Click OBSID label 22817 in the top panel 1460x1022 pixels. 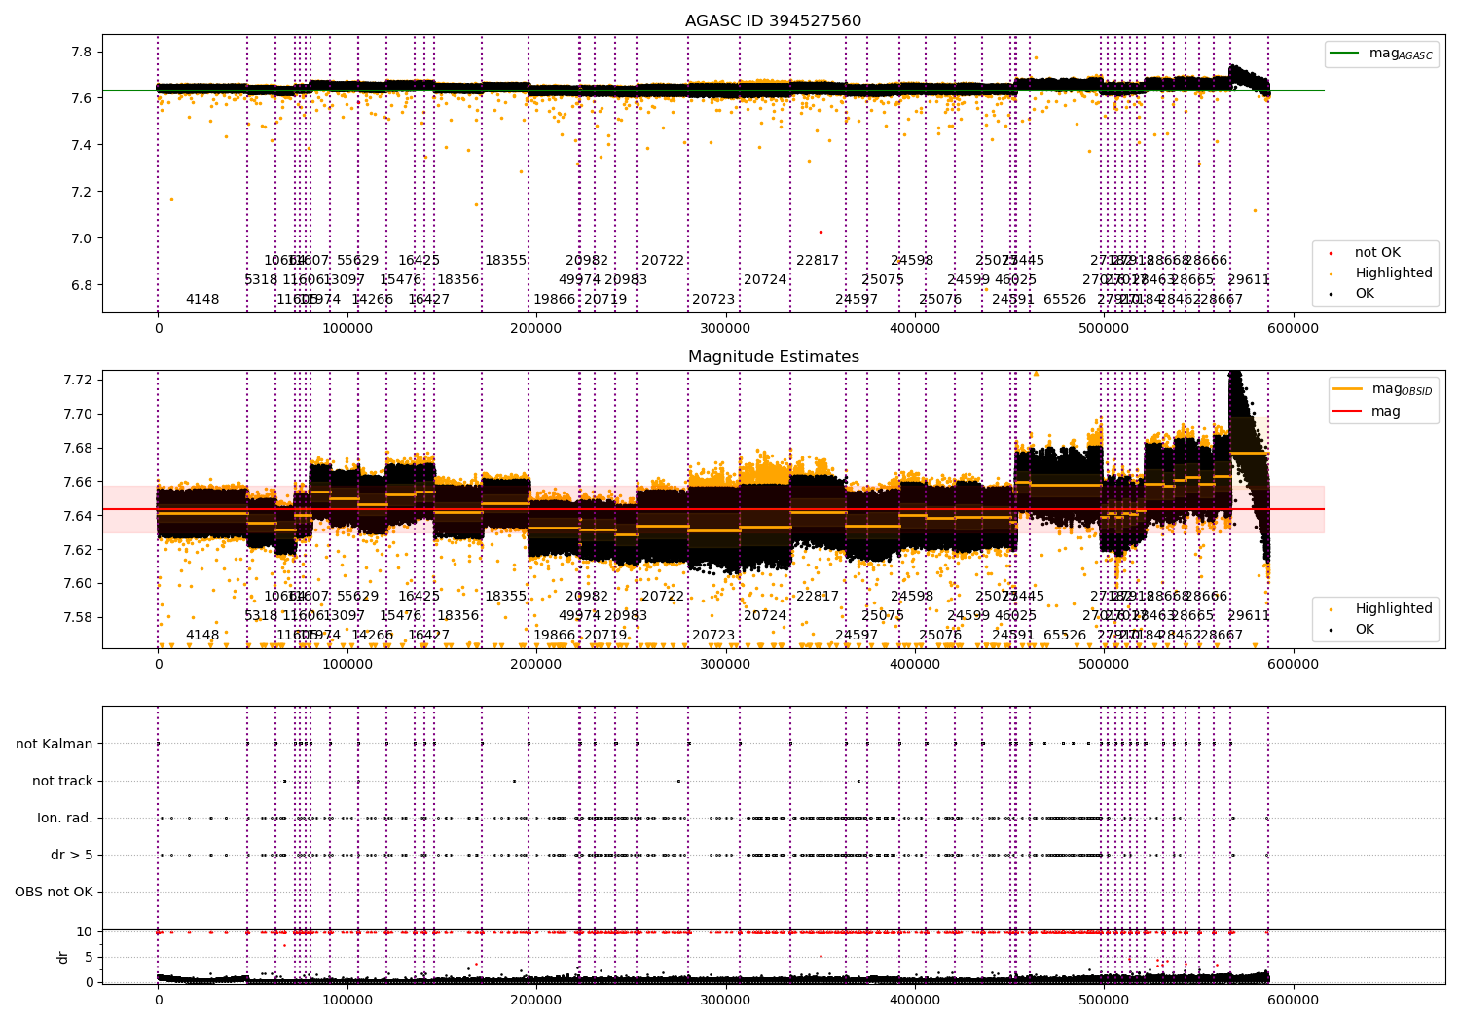(818, 260)
